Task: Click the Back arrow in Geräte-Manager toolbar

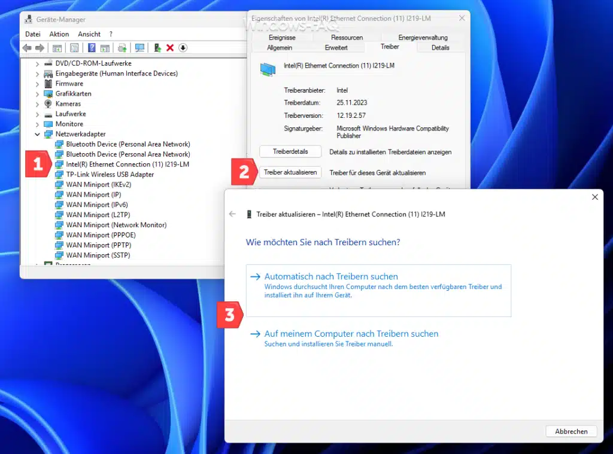Action: (27, 48)
